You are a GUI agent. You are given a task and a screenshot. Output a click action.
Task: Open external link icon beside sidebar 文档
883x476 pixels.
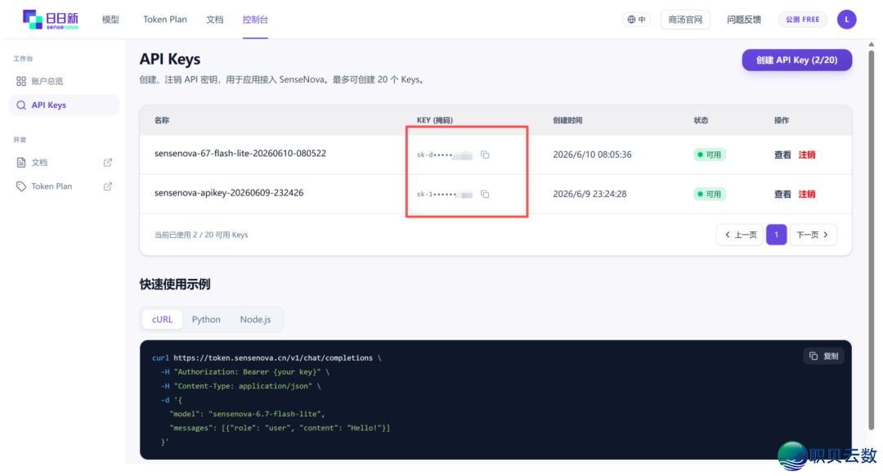108,162
